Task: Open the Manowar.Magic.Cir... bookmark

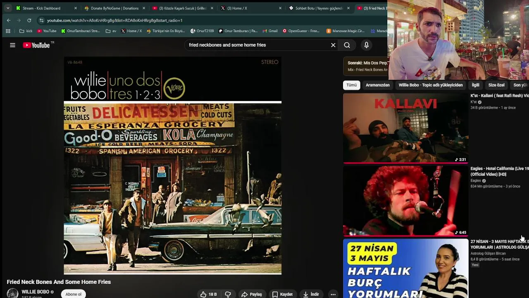Action: coord(346,31)
